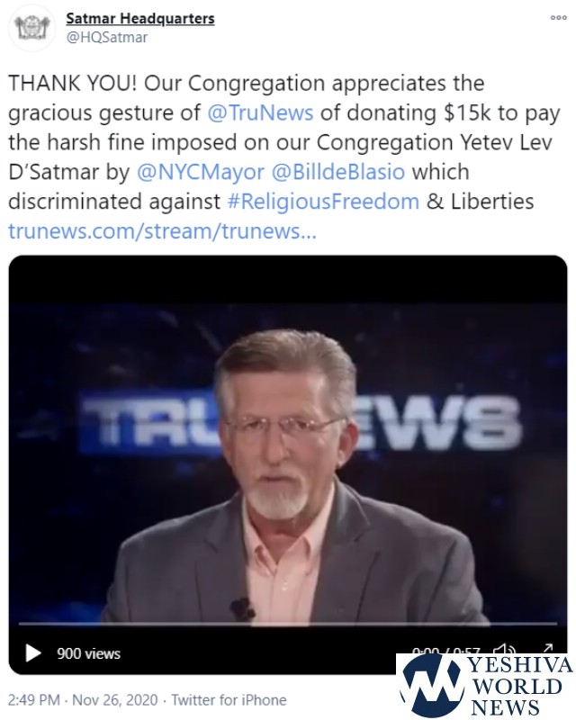Open the tweet's three-dot more menu
This screenshot has width=576, height=720.
click(x=558, y=18)
